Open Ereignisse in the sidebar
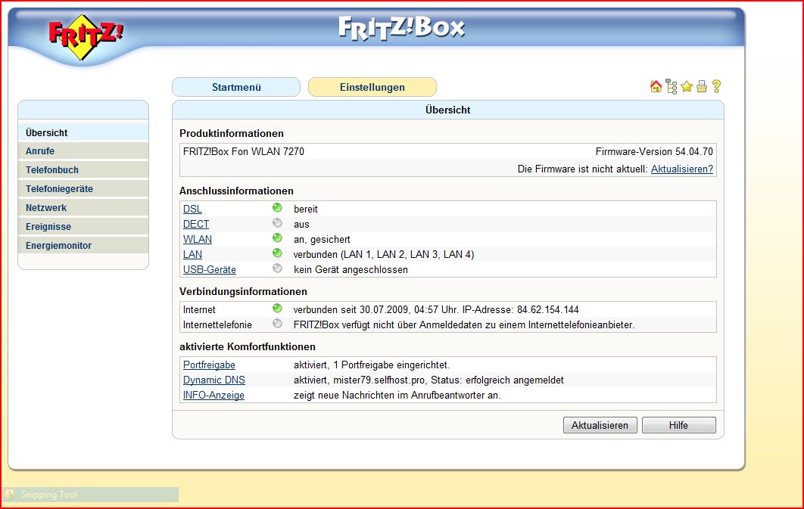This screenshot has width=804, height=509. pyautogui.click(x=83, y=227)
